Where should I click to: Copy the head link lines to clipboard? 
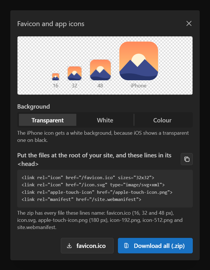(x=187, y=159)
